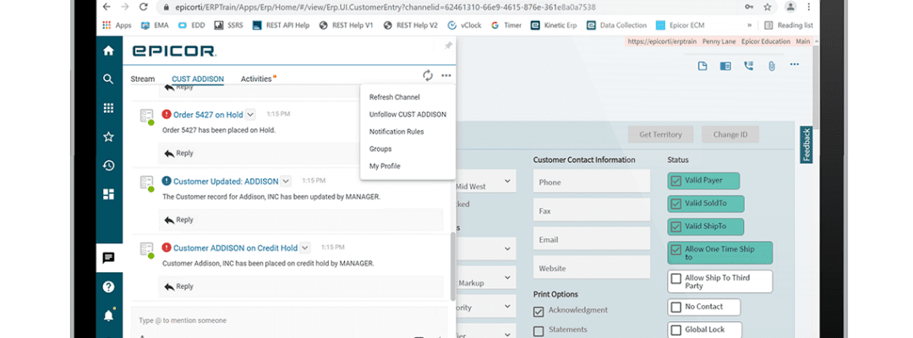
Task: Open the Search icon in the sidebar
Action: click(108, 79)
